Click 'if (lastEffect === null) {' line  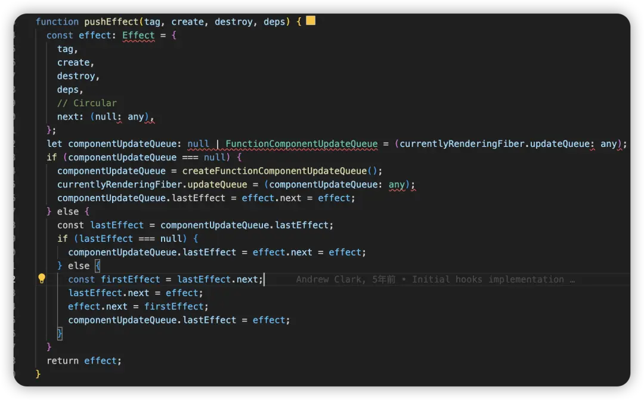(128, 239)
